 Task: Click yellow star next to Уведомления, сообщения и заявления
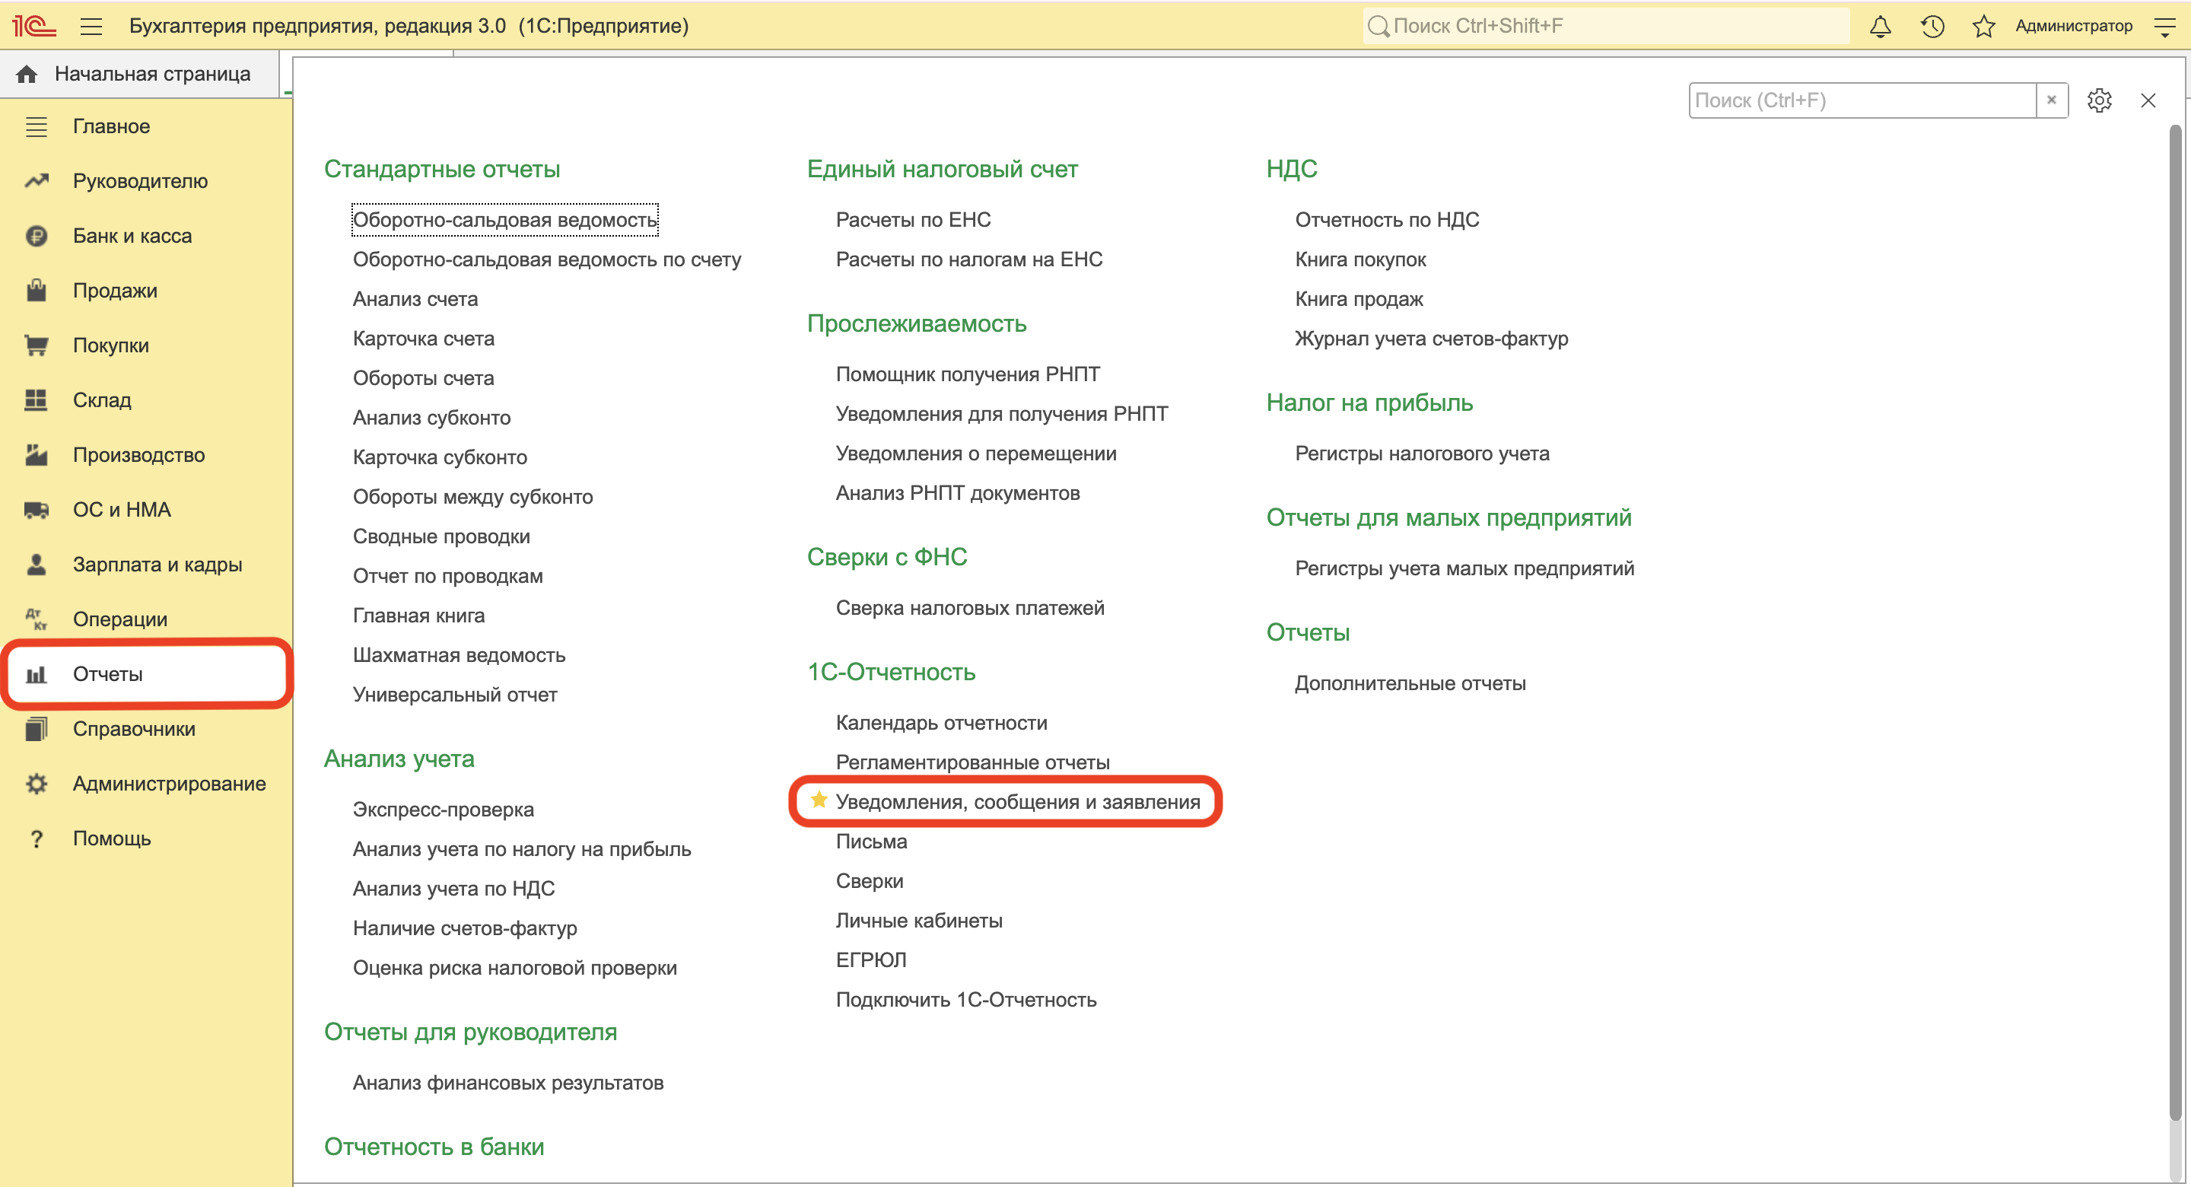[819, 800]
